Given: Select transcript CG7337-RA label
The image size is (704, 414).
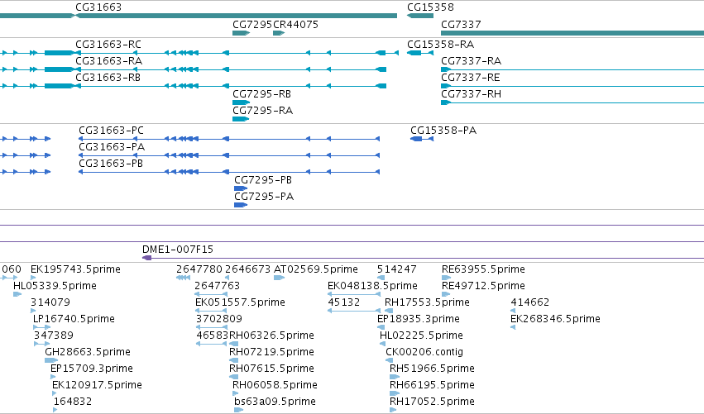Looking at the screenshot, I should tap(471, 61).
